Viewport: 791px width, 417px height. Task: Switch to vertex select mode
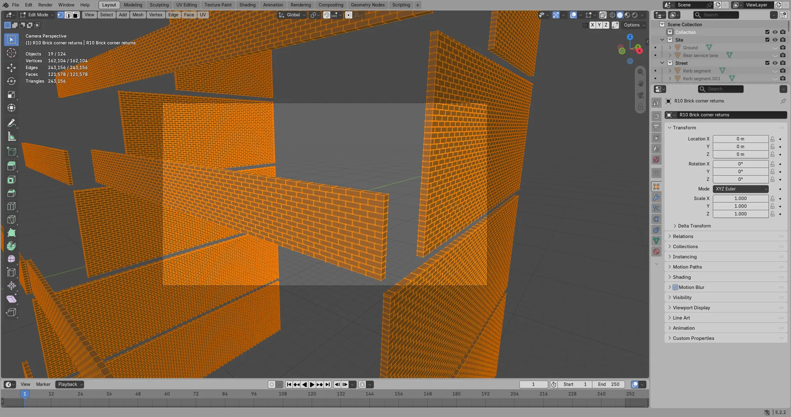[x=61, y=15]
